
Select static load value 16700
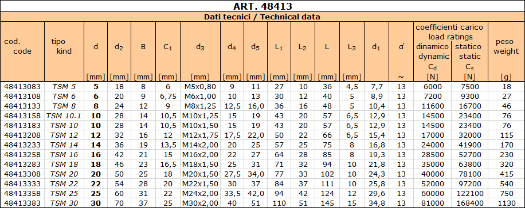click(x=469, y=106)
